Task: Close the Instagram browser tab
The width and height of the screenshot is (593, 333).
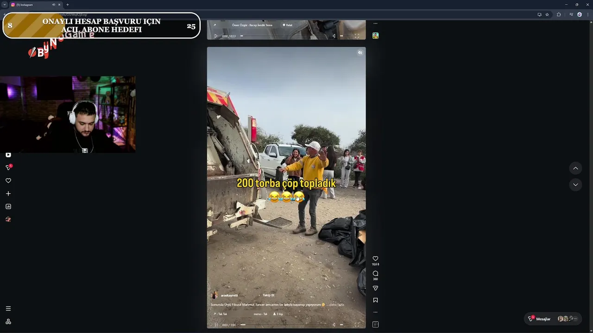Action: coord(59,5)
